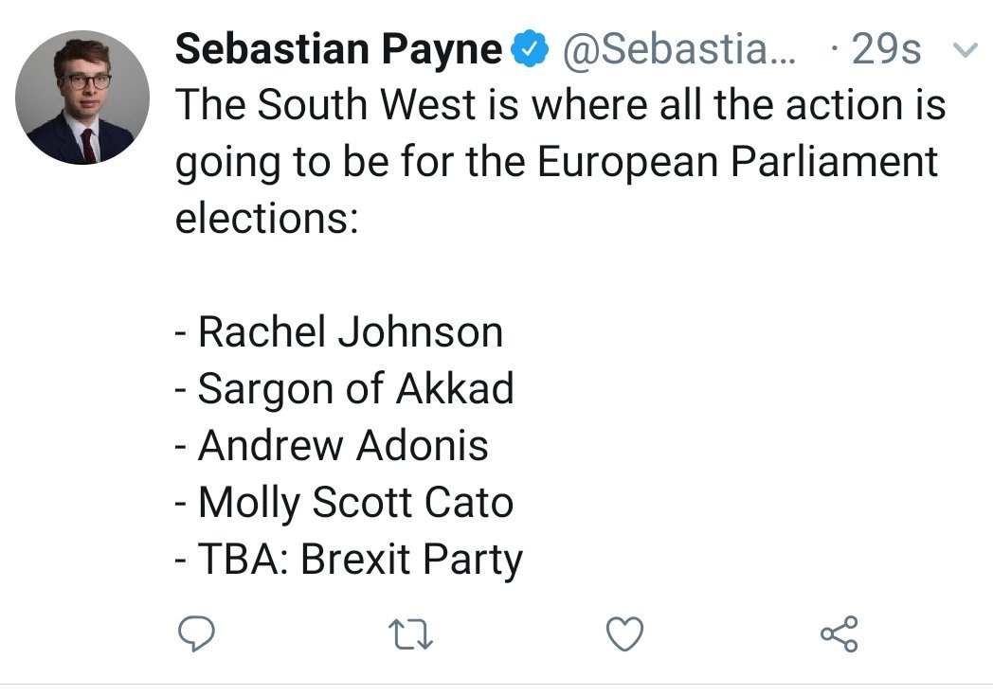Viewport: 993px width, 695px height.
Task: Retweet this post with the retweet icon
Action: (x=410, y=633)
